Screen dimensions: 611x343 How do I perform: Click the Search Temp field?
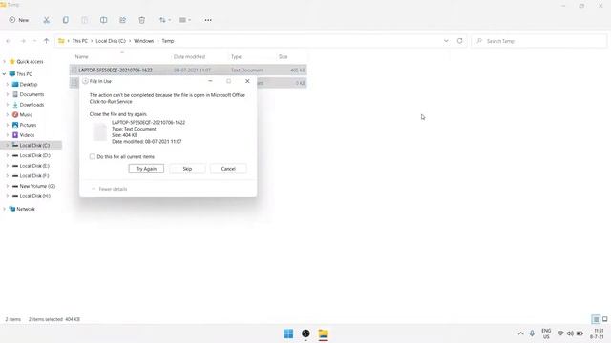(538, 41)
